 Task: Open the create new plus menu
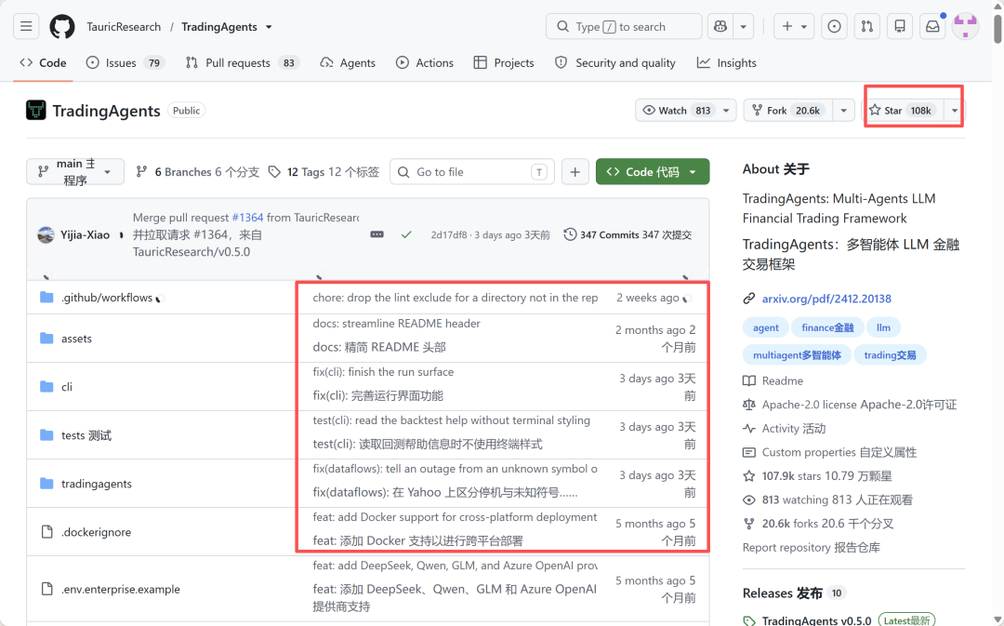coord(794,26)
